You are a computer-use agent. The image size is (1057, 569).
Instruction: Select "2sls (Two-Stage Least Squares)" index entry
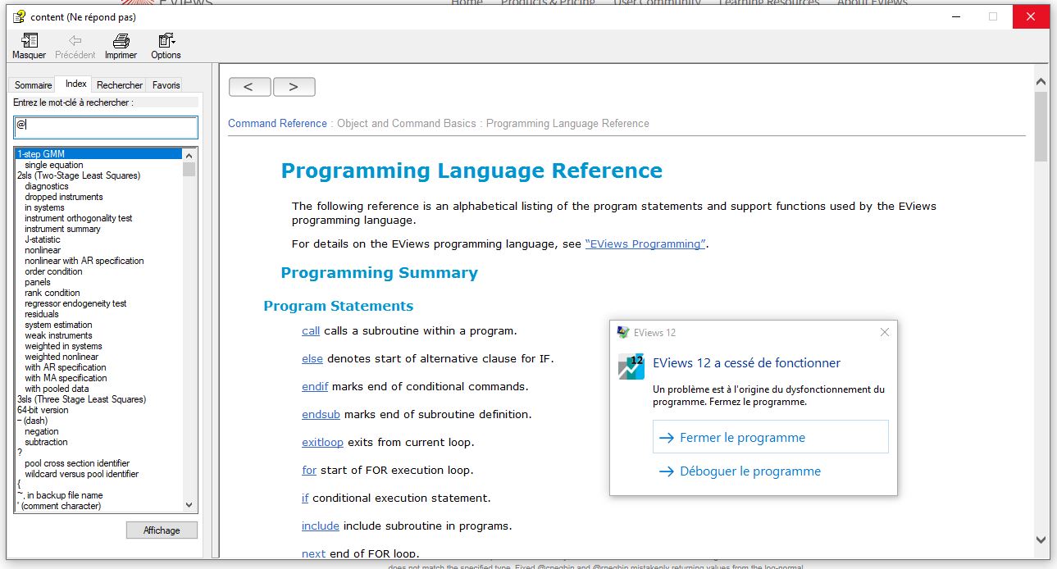point(78,175)
